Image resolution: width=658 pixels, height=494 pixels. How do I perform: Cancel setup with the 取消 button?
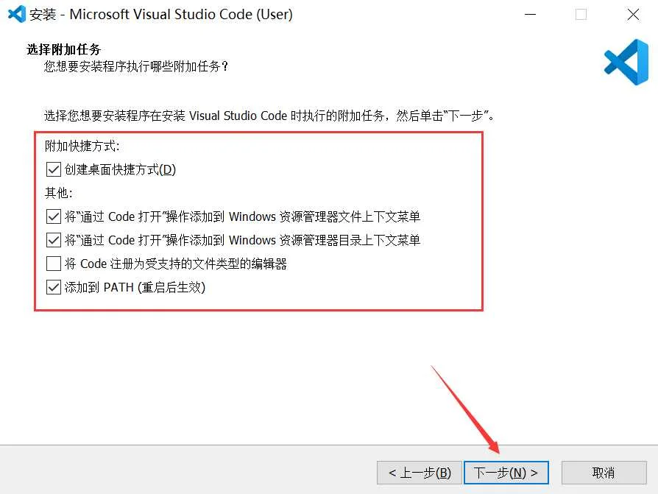coord(604,473)
